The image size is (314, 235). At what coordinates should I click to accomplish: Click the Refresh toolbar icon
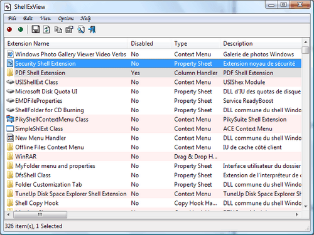(x=46, y=29)
